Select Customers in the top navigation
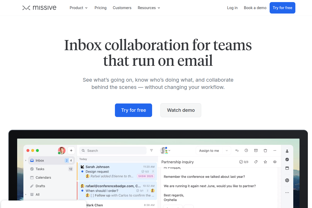Screen dimensions: 312x208 coord(122,8)
